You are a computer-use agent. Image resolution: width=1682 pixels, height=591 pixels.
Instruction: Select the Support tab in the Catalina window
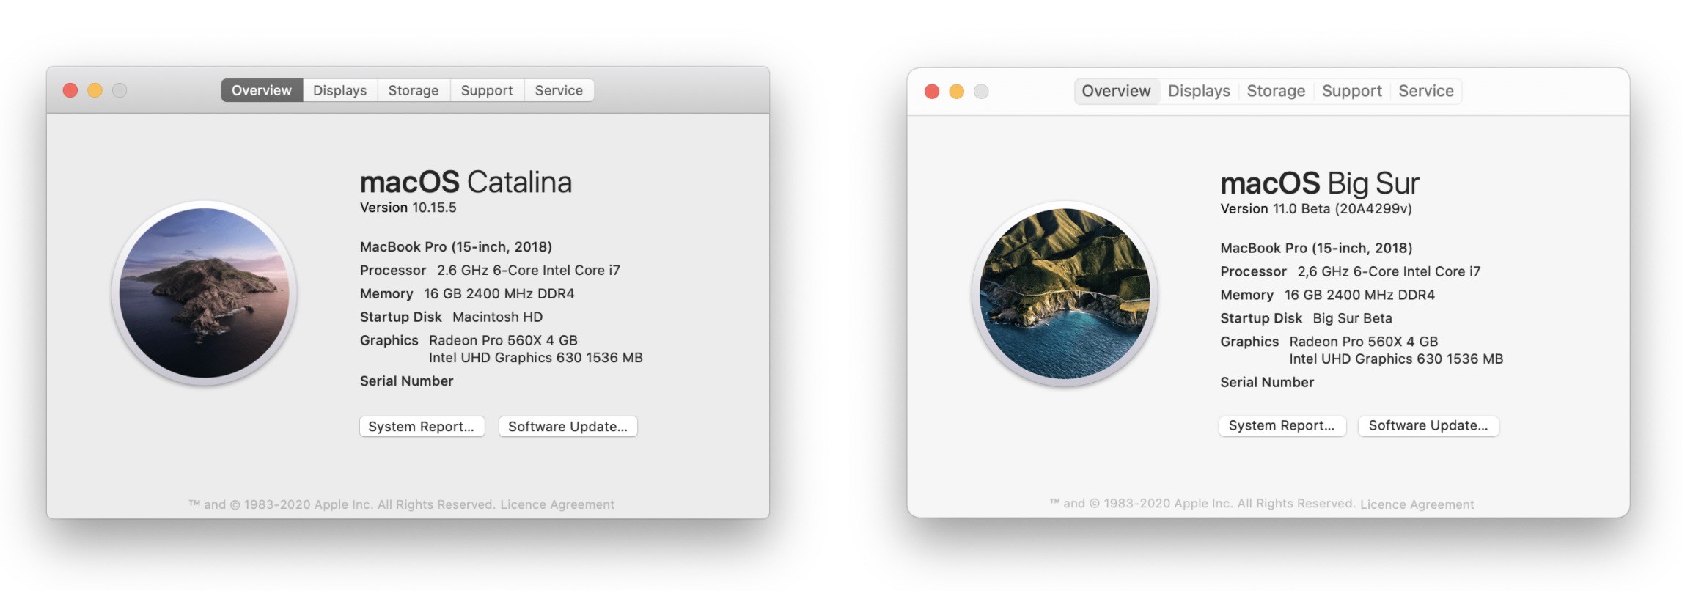pyautogui.click(x=487, y=90)
